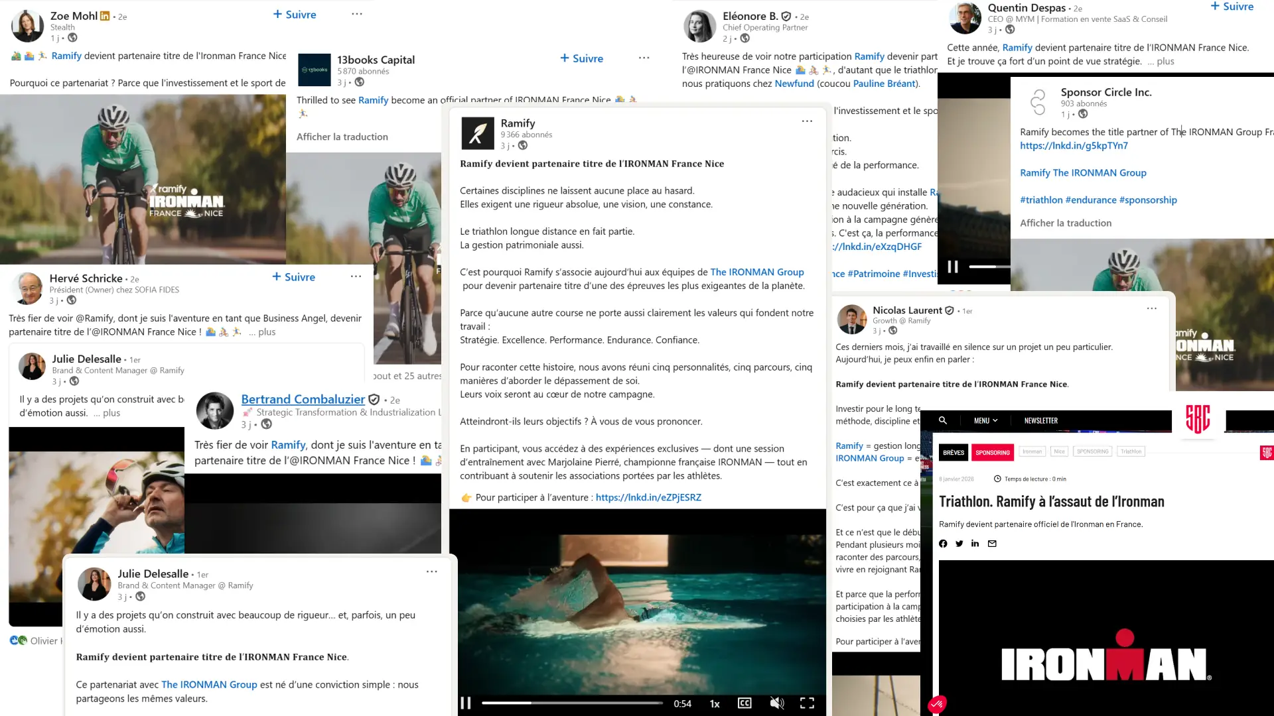
Task: Share the article via the Twitter icon
Action: pos(959,544)
